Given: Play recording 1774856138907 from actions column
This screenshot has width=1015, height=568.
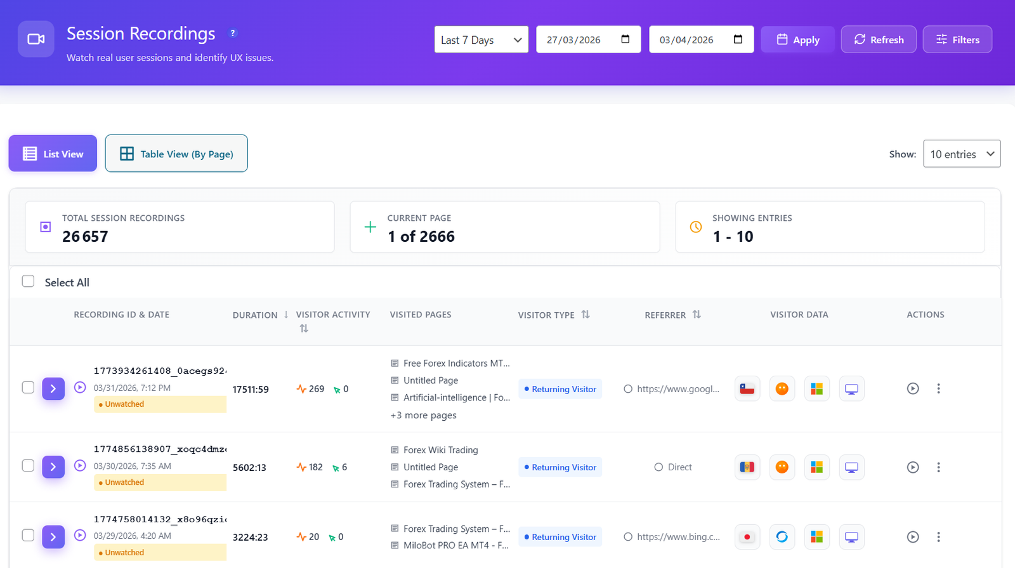Looking at the screenshot, I should point(913,467).
